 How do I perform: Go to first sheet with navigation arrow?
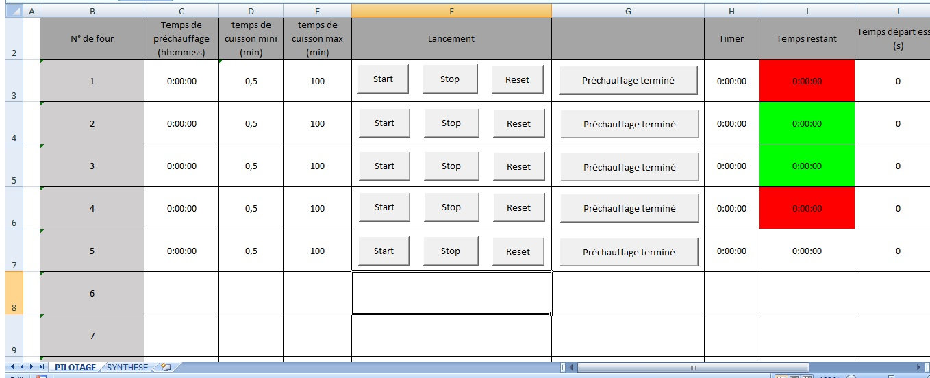(x=12, y=368)
